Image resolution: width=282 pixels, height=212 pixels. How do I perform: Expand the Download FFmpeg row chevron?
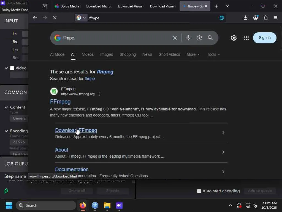point(223,133)
